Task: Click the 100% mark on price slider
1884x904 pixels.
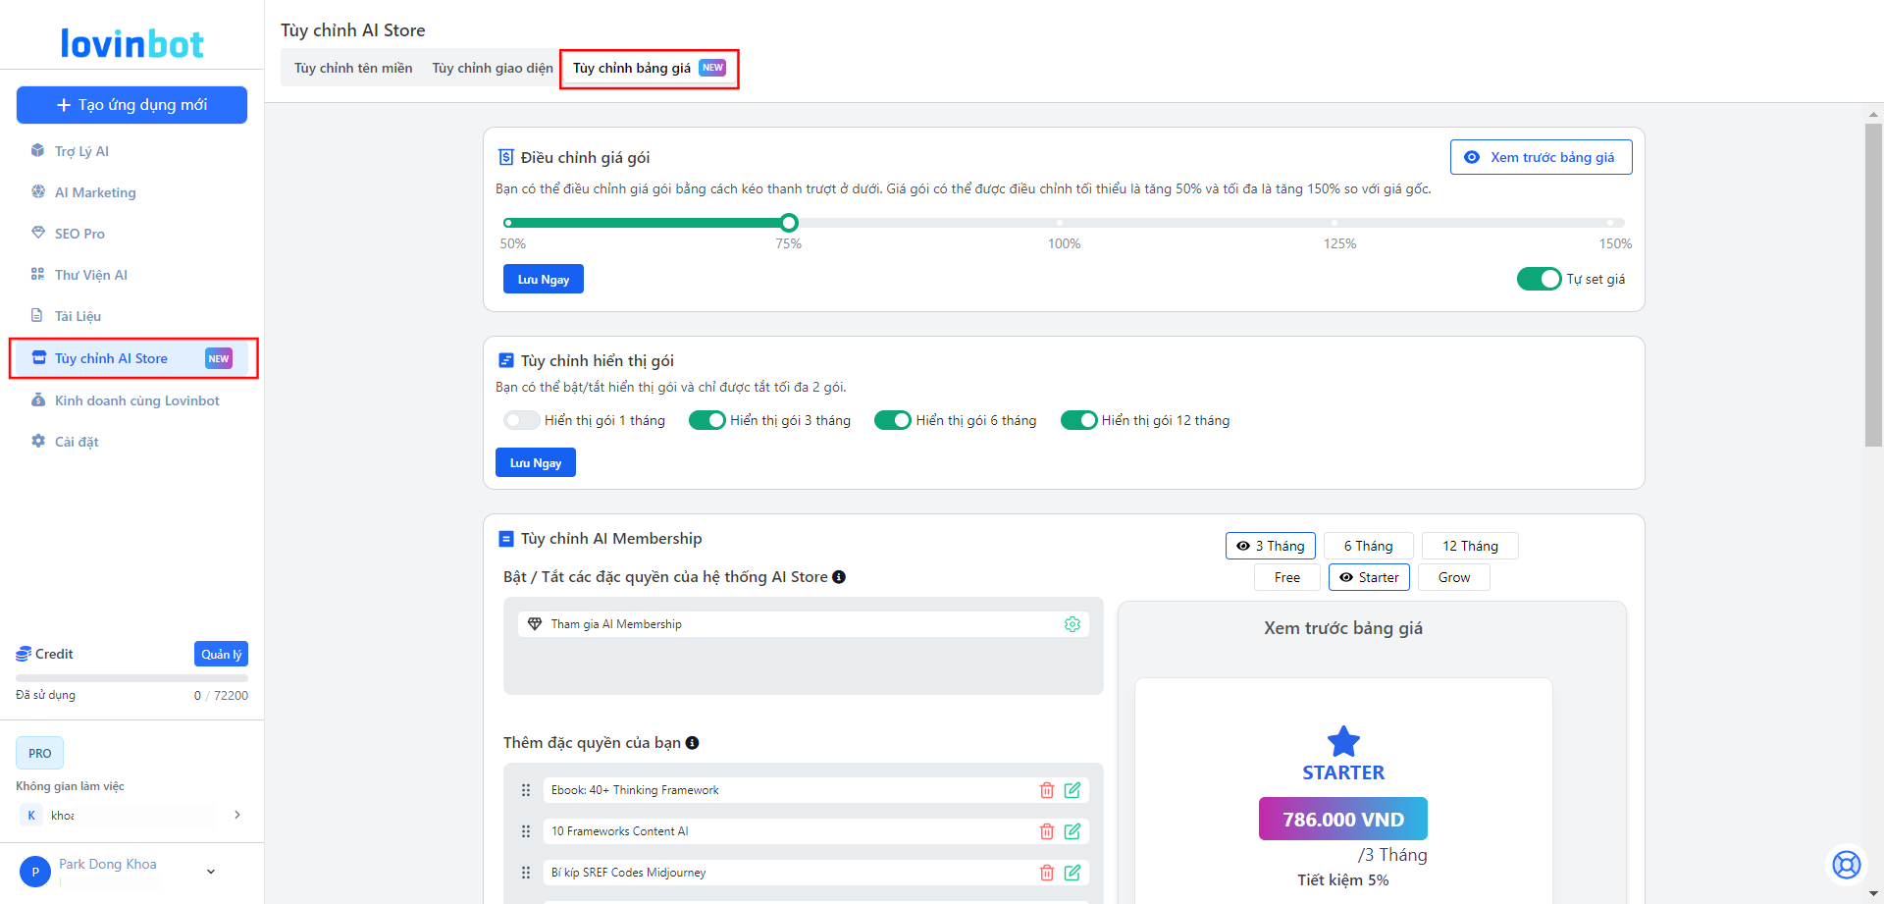Action: (x=1060, y=223)
